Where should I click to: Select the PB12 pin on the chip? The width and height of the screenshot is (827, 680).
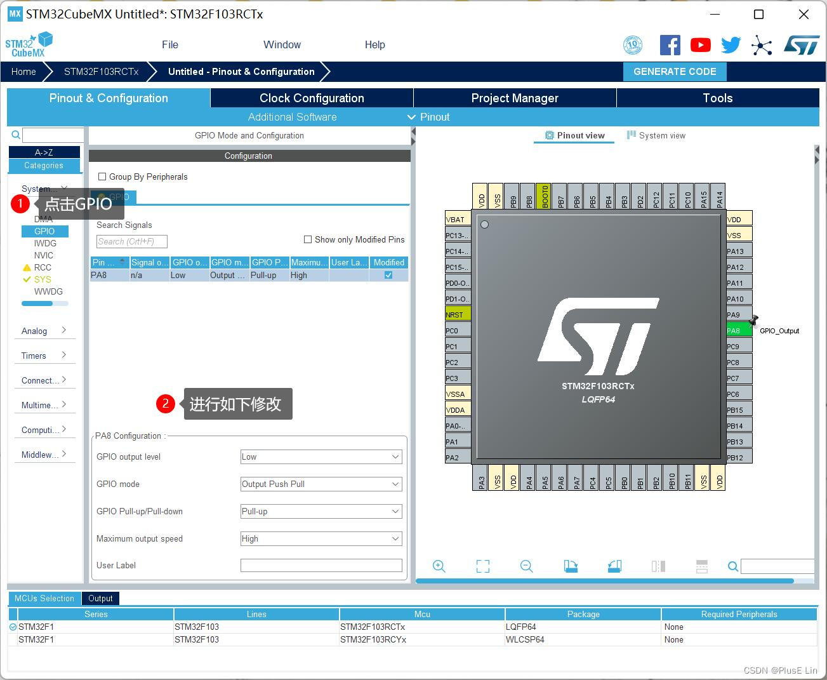[x=739, y=457]
